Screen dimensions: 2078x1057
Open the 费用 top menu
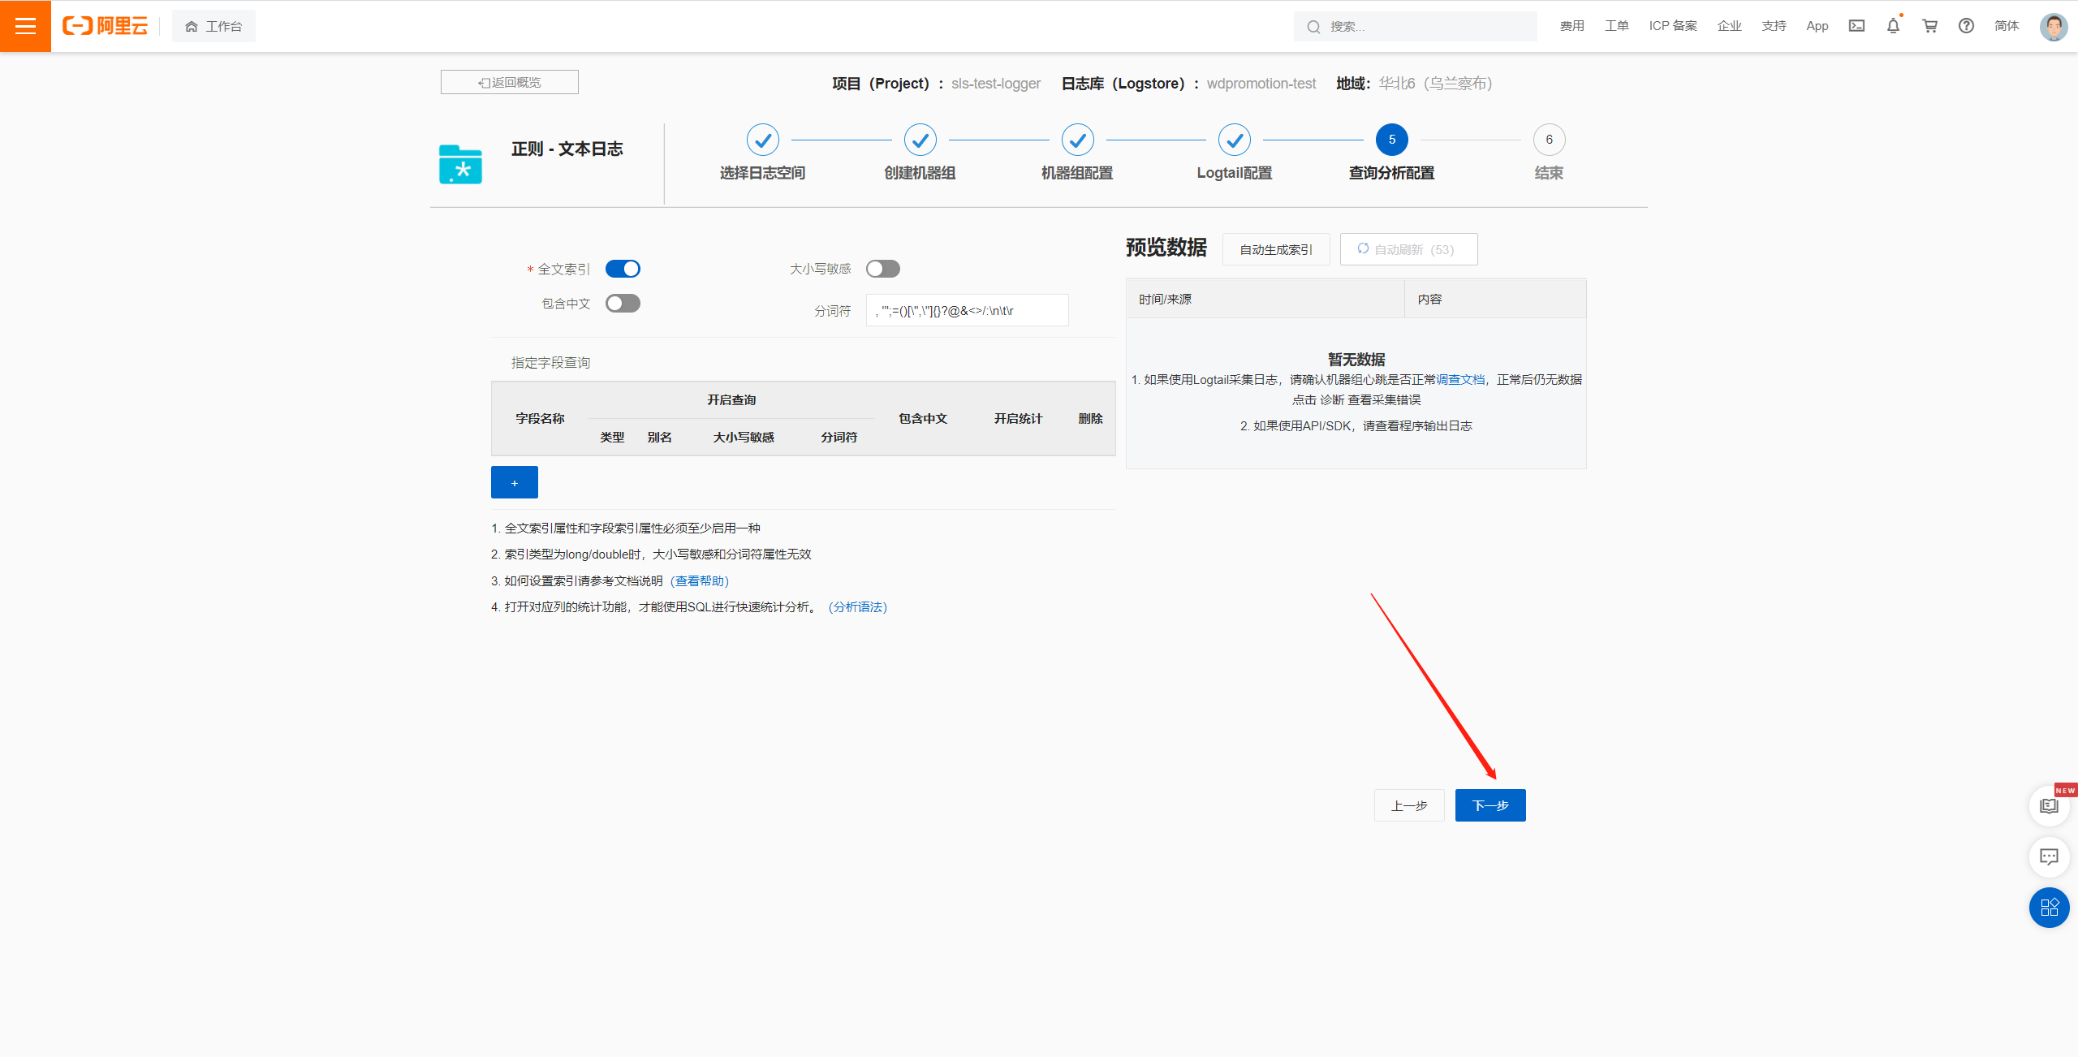[x=1571, y=26]
